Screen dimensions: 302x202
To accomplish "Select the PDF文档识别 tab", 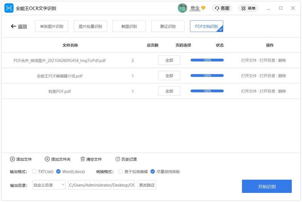I will tap(206, 26).
